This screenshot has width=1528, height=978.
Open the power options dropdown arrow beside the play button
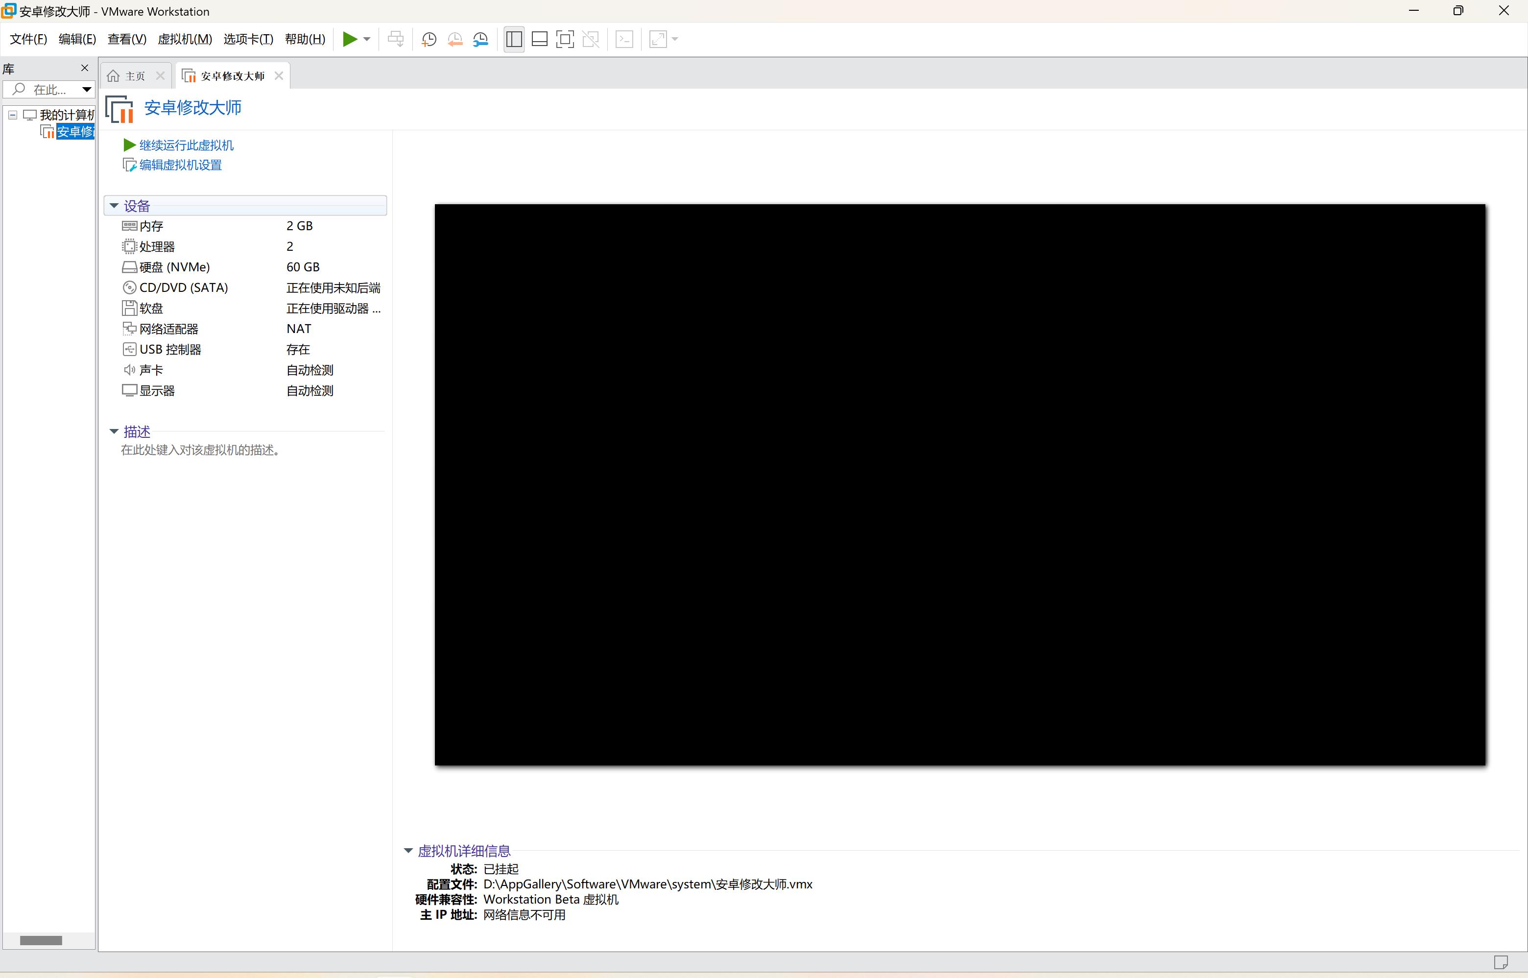[367, 39]
